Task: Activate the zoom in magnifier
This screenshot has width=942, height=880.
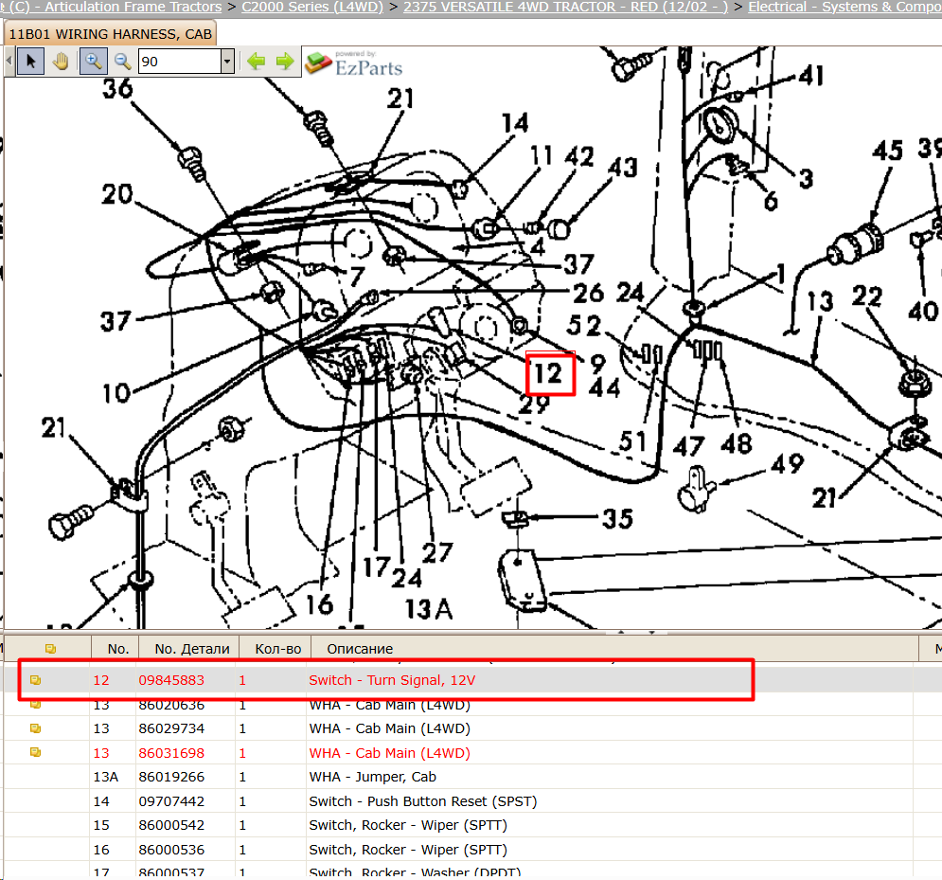Action: click(x=93, y=62)
